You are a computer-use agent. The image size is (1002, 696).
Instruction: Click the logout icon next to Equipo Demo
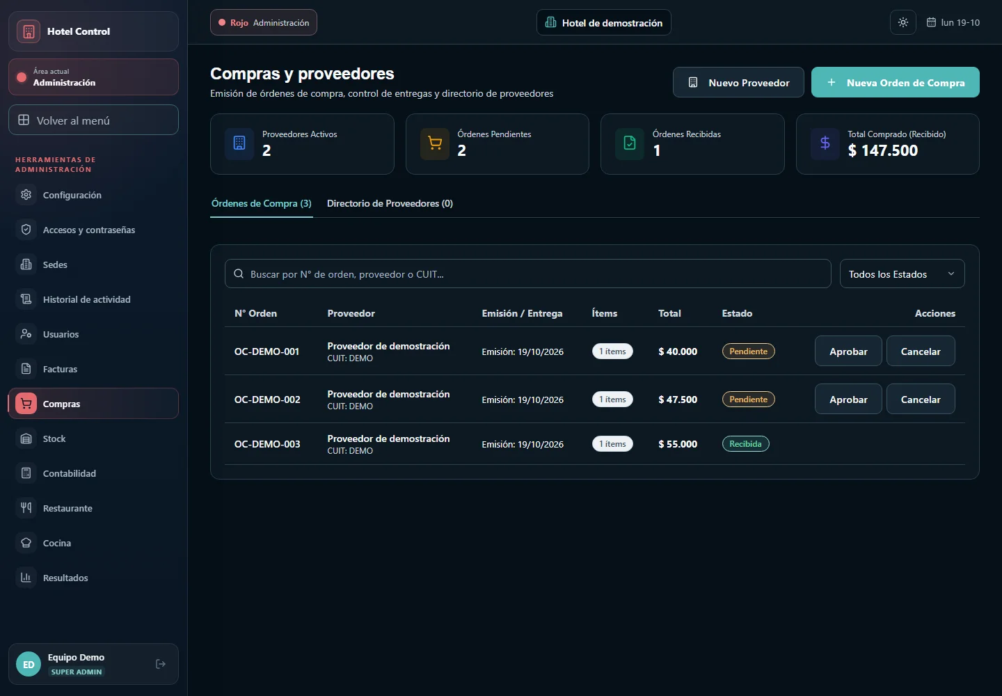(161, 664)
